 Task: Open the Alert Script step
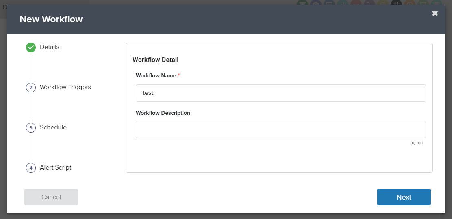49,167
